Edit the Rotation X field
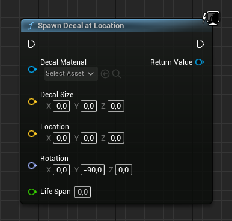Image resolution: width=232 pixels, height=221 pixels. pyautogui.click(x=61, y=170)
